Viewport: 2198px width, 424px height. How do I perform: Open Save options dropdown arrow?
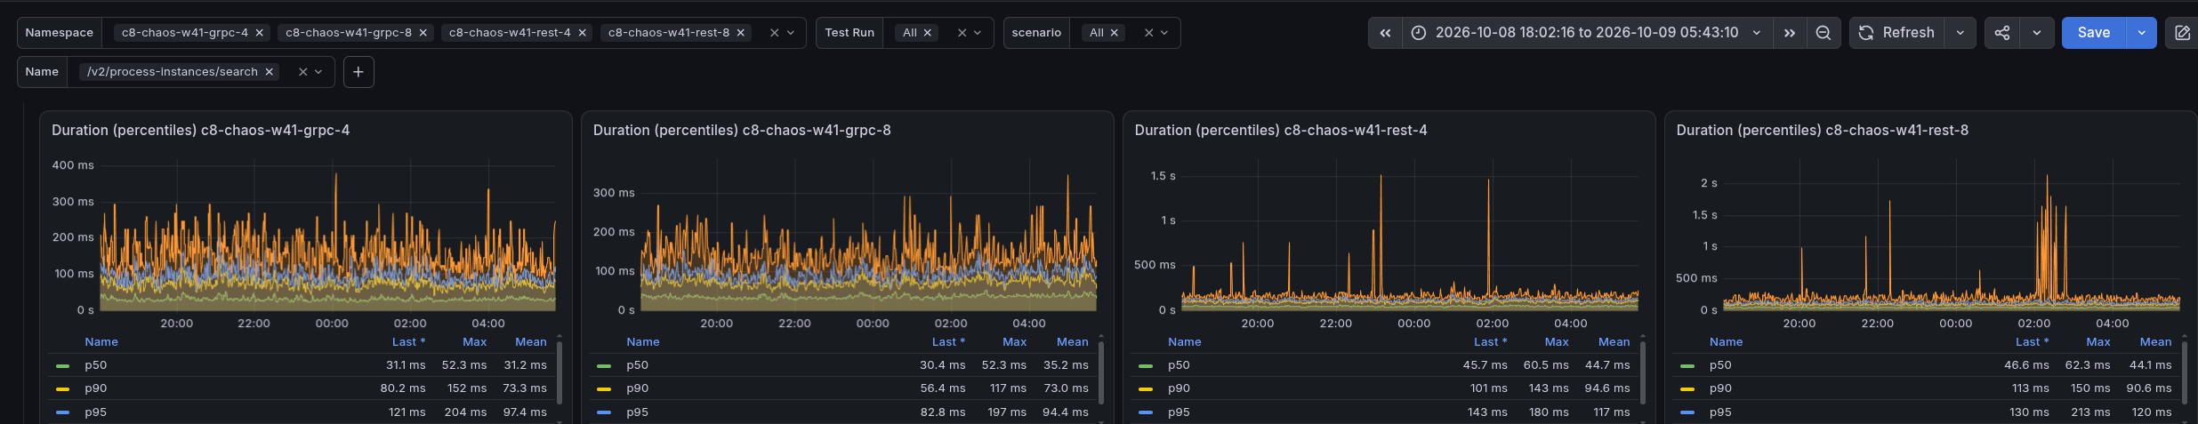point(2142,33)
